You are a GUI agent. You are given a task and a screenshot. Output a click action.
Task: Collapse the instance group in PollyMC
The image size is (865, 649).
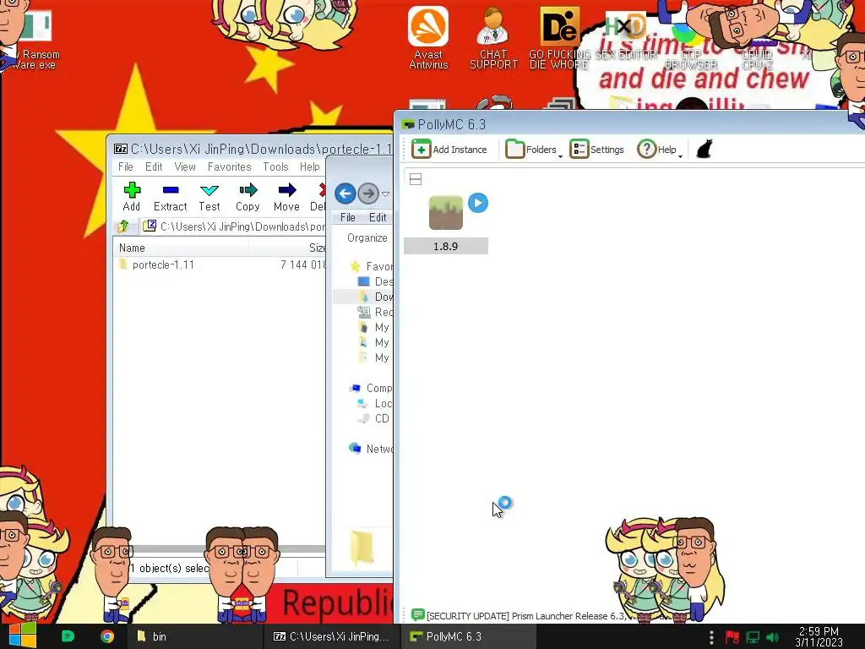416,179
